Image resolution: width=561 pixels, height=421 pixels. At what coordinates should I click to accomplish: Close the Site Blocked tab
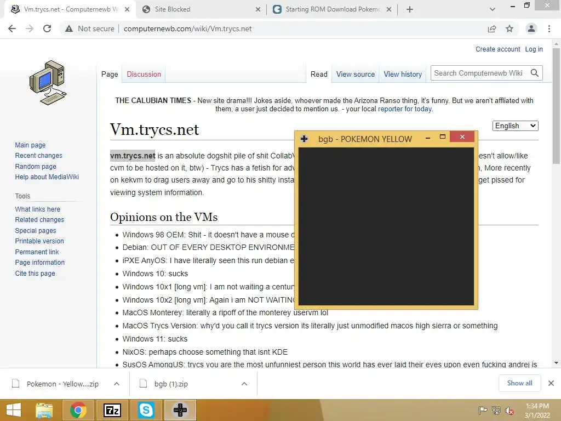[258, 9]
